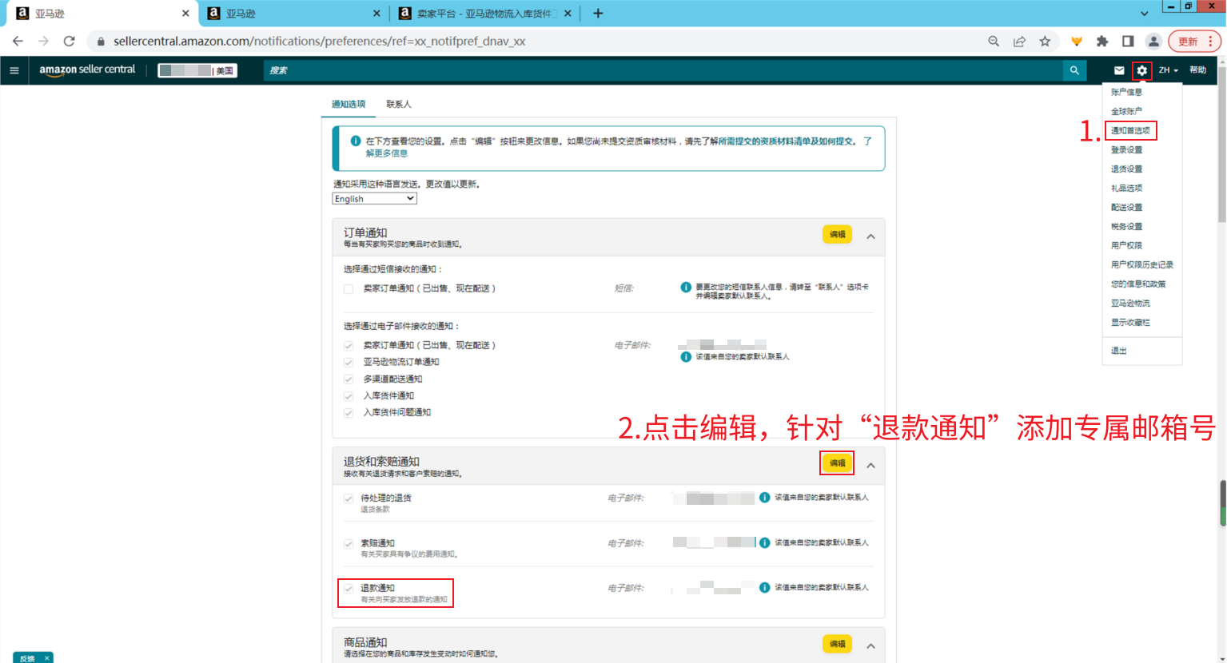Collapse the 商品通知 section chevron
Screen dimensions: 1227x663
click(871, 646)
